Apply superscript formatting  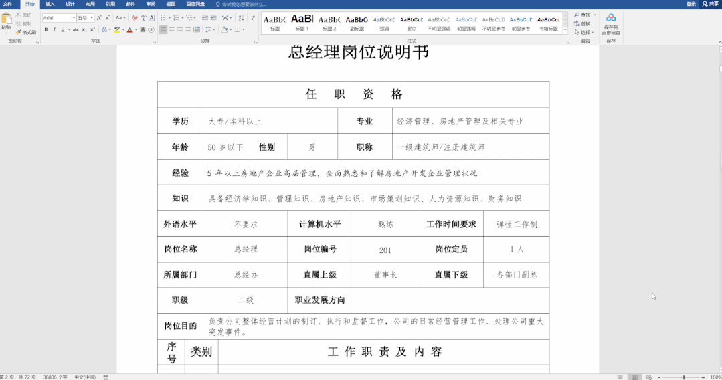[x=92, y=29]
